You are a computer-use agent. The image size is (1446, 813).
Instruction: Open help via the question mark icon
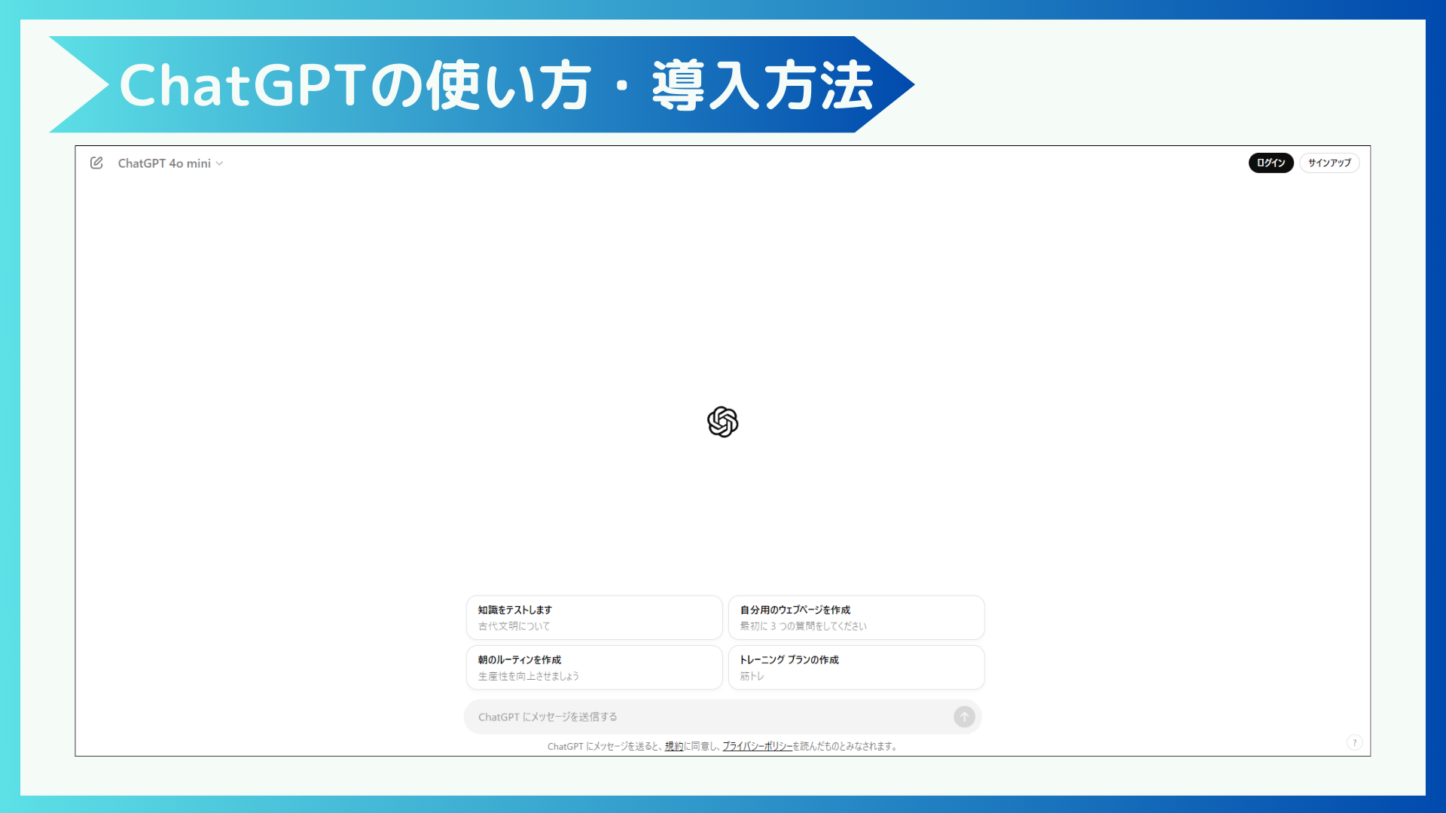tap(1355, 742)
